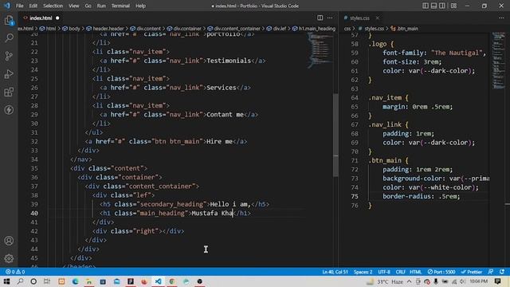Switch to styles.css tab
This screenshot has height=287, width=510.
pyautogui.click(x=359, y=18)
